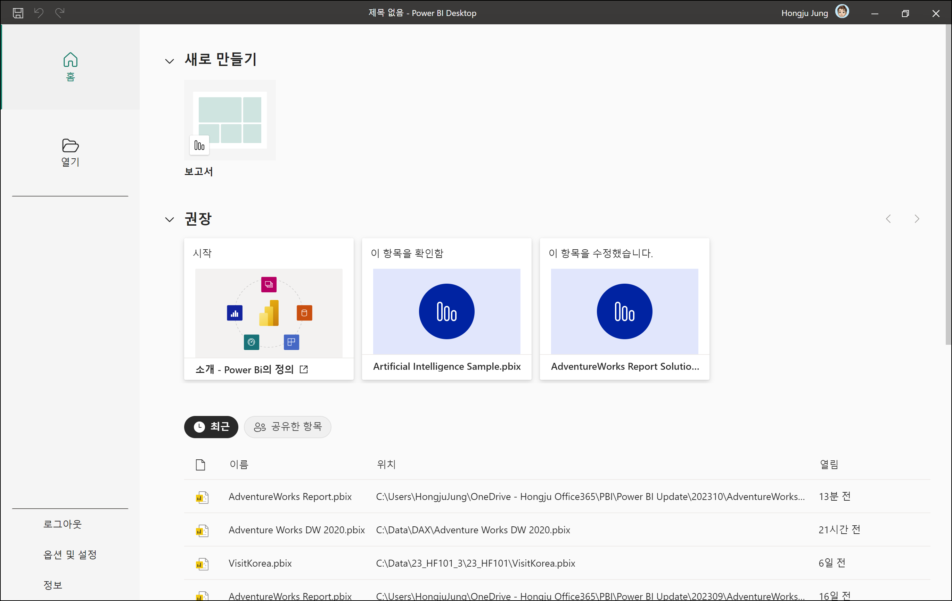952x601 pixels.
Task: Open 옵션 및 설정
Action: 70,554
